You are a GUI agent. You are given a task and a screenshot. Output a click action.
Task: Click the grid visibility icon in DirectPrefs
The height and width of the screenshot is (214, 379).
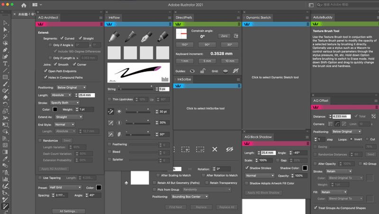[x=226, y=71]
